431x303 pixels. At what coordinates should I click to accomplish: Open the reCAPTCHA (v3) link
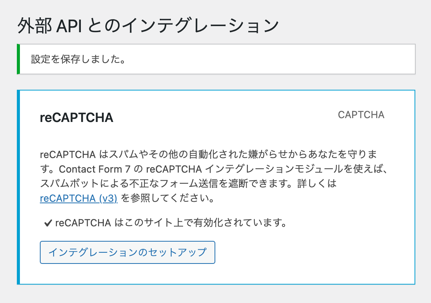(79, 199)
